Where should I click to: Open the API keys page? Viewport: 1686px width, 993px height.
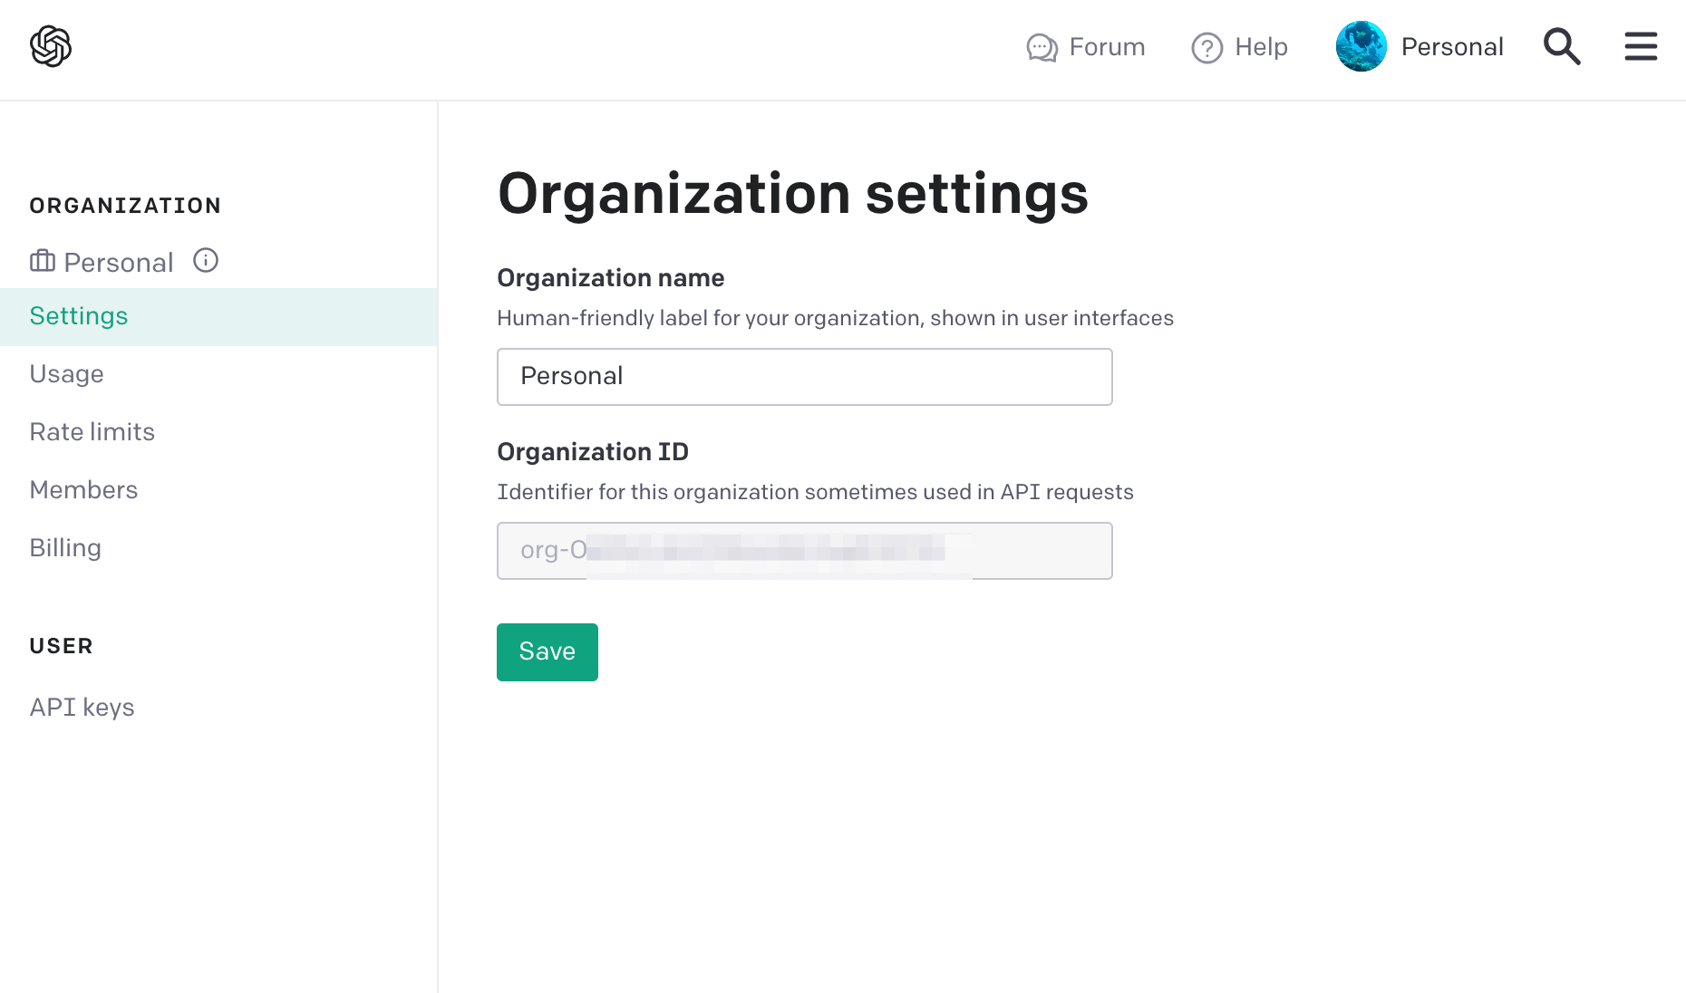tap(82, 708)
